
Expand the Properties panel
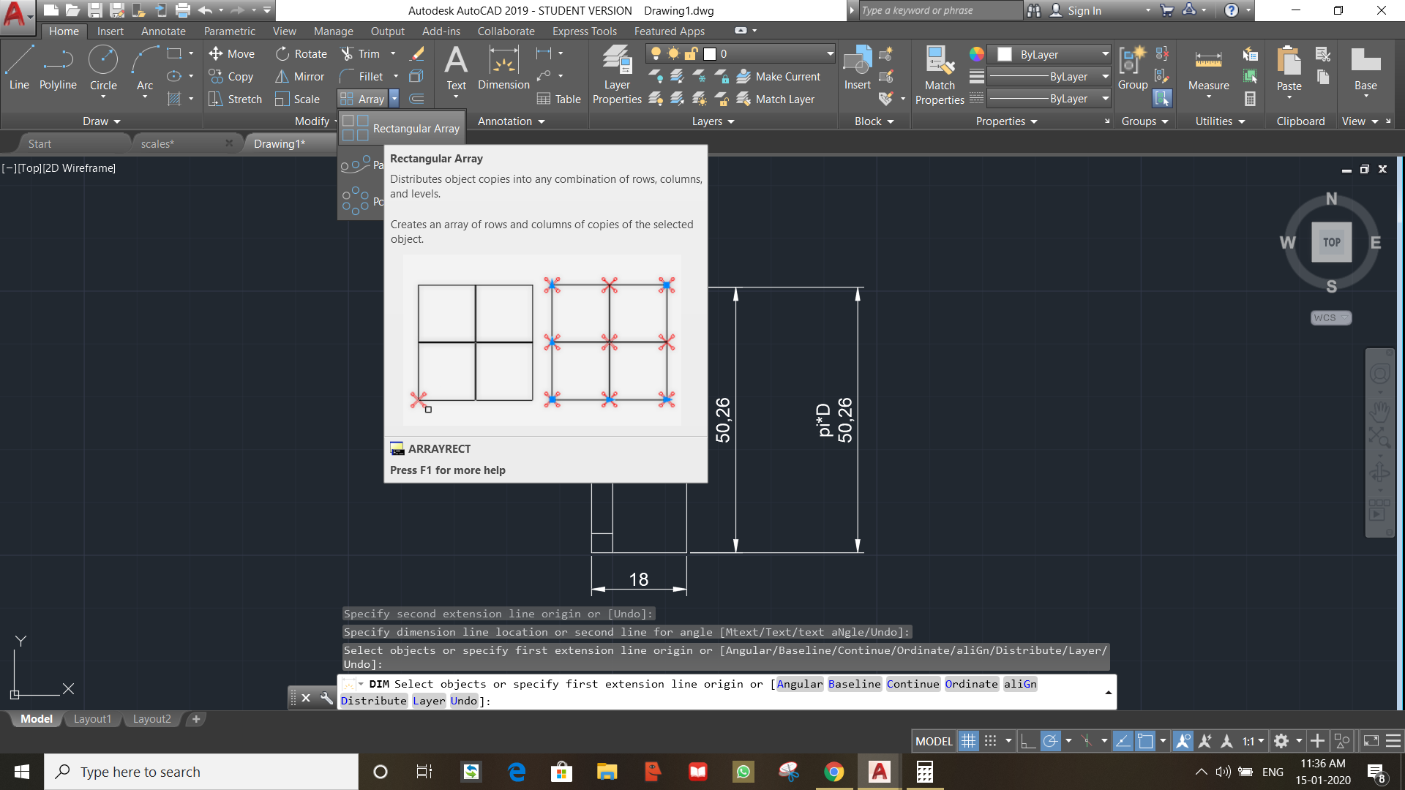[1006, 121]
